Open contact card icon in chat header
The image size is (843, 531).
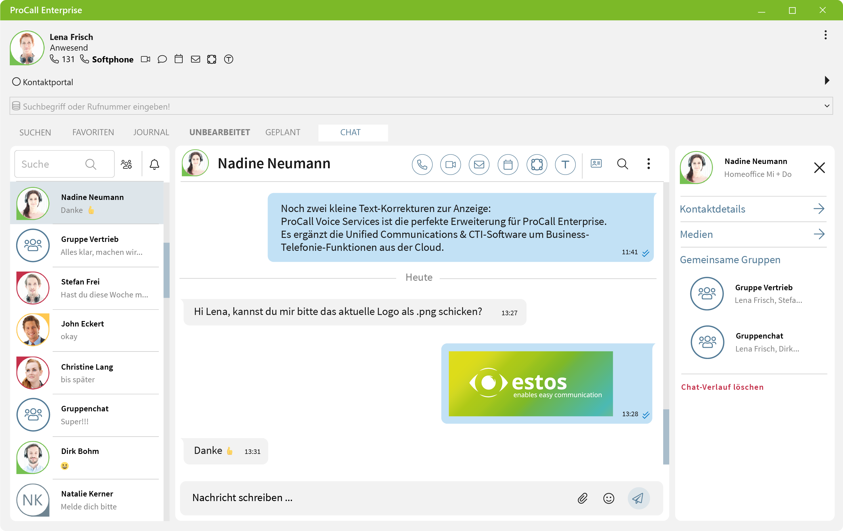click(596, 163)
